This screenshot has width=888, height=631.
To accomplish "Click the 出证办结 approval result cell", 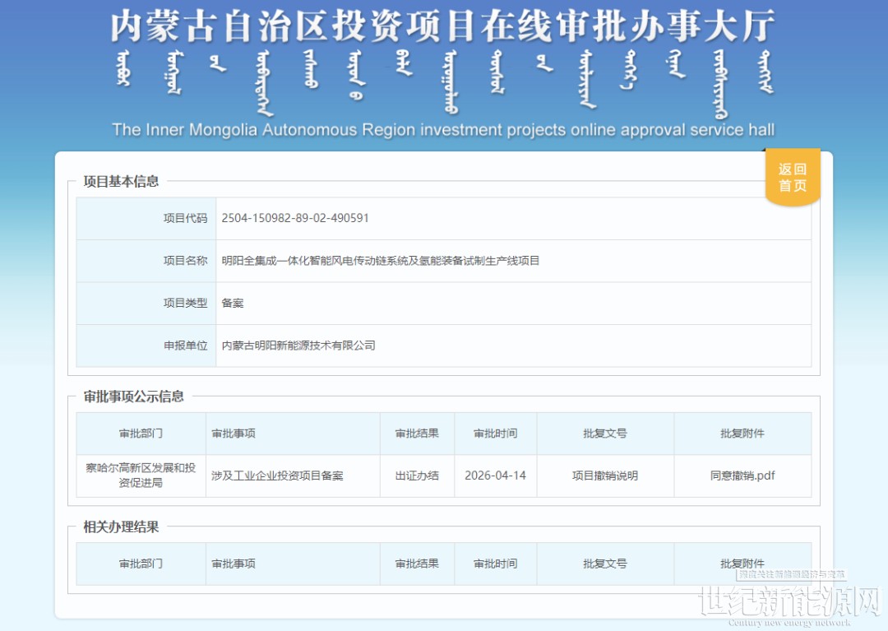I will tap(417, 476).
